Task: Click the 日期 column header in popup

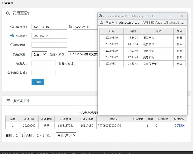Action: coord(111,31)
